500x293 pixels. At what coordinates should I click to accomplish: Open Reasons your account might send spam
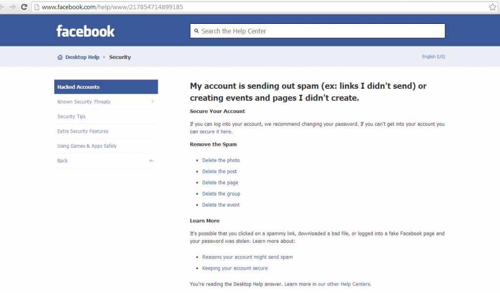point(248,257)
